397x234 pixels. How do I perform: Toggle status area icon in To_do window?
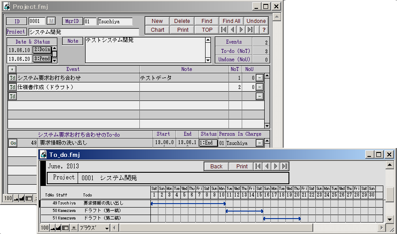[65, 228]
